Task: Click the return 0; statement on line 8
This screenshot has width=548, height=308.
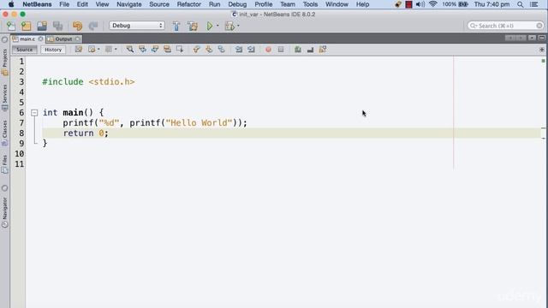Action: tap(86, 133)
